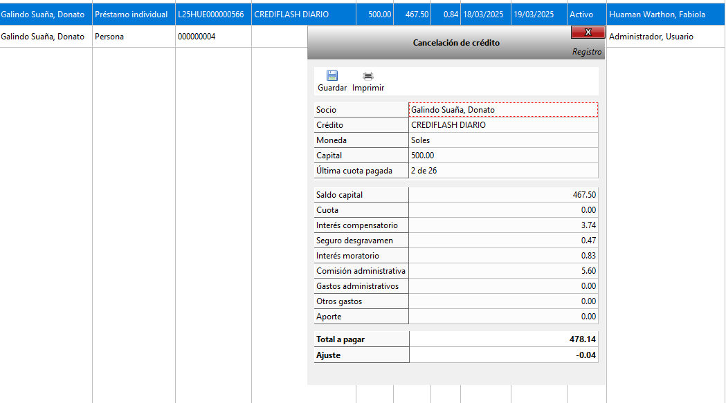
Task: Click the Administrador, Usuario cell
Action: pyautogui.click(x=664, y=37)
